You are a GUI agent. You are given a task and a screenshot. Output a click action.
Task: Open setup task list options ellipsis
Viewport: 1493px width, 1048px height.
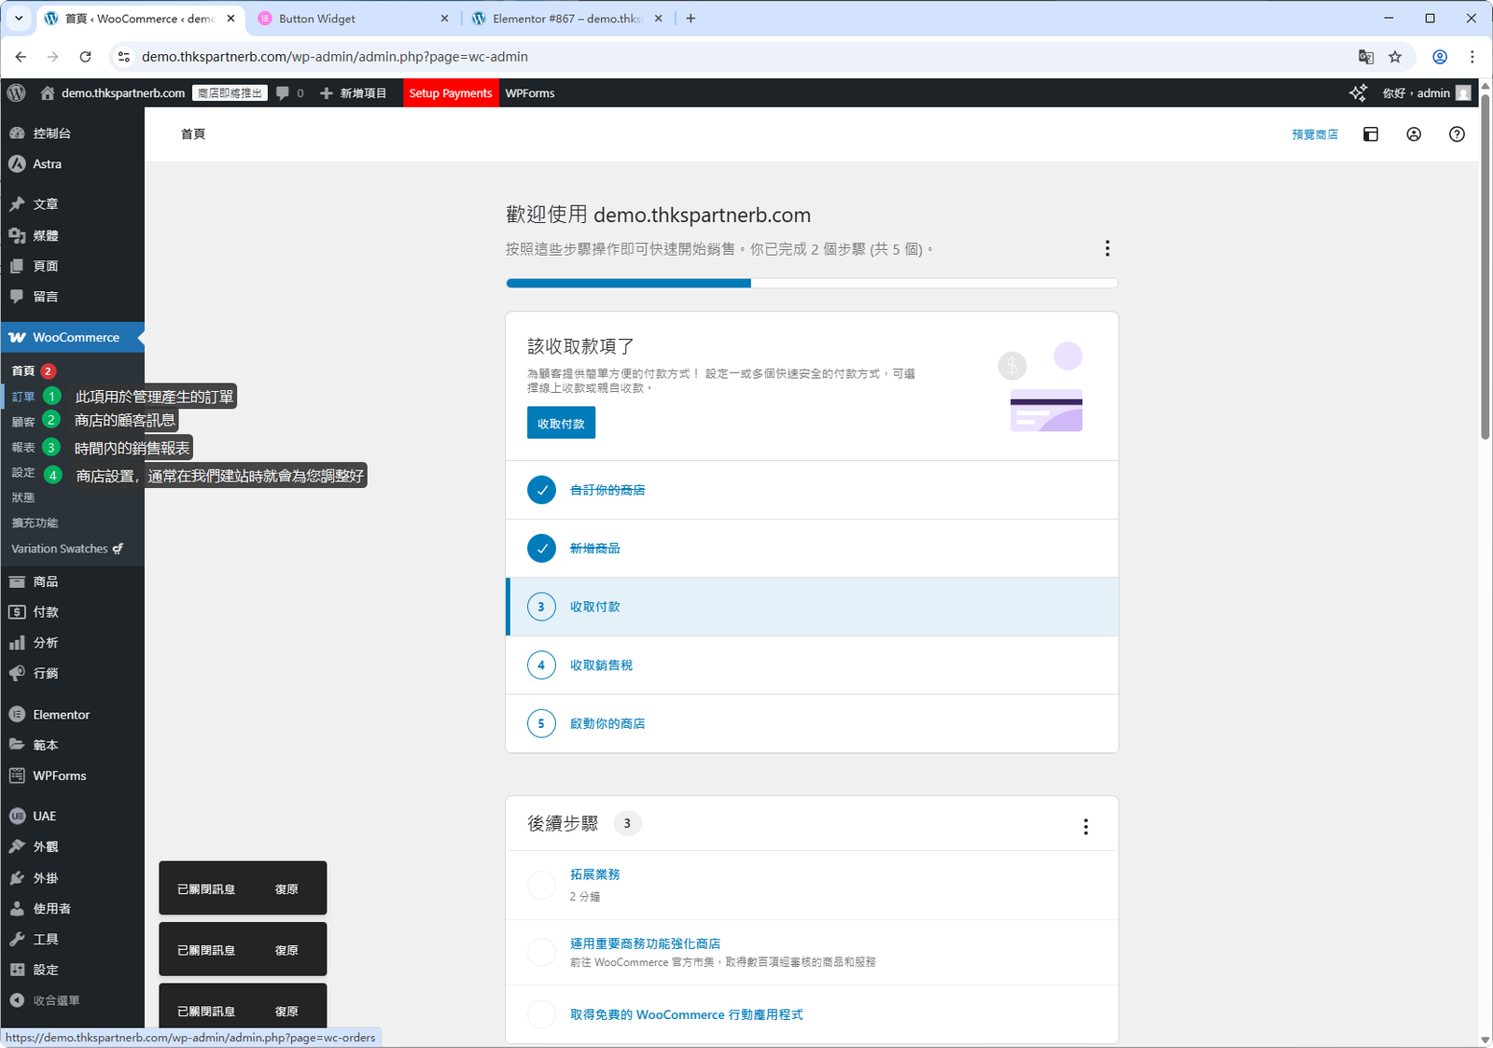pyautogui.click(x=1108, y=248)
